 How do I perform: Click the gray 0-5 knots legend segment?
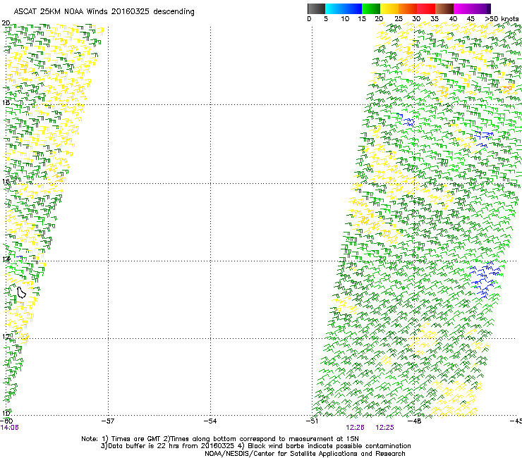point(316,8)
